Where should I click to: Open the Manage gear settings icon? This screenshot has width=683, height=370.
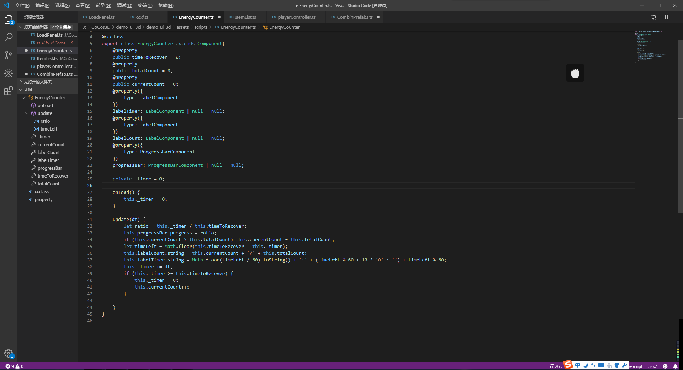[9, 353]
